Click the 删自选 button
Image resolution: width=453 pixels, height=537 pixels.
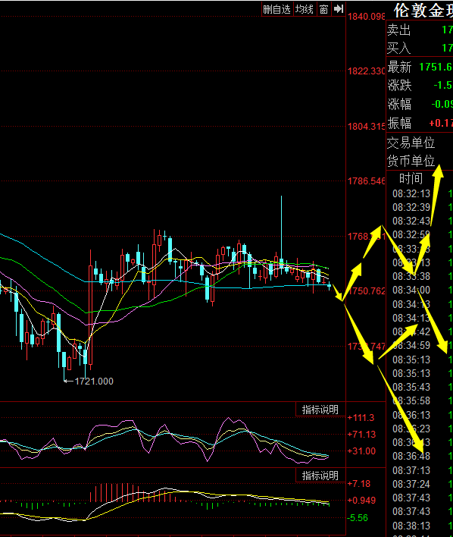pos(276,9)
